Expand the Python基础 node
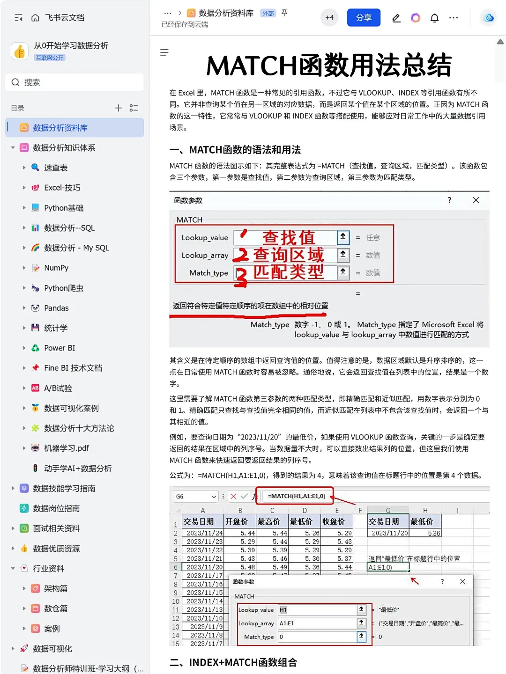The height and width of the screenshot is (674, 506). [x=24, y=208]
